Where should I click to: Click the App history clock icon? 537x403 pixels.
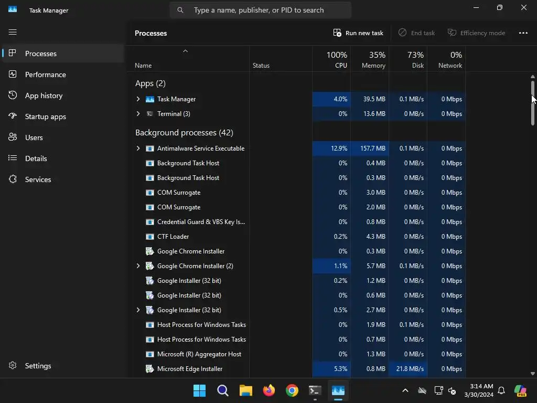click(13, 95)
